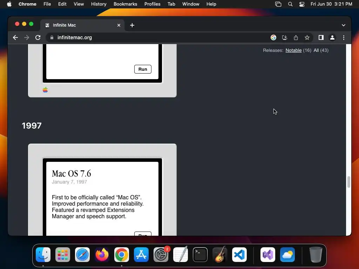Open System Settings from the Dock
Screen dimensions: 359x269
[161, 255]
